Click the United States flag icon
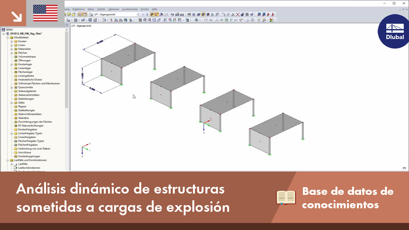409x230 pixels. coord(46,13)
